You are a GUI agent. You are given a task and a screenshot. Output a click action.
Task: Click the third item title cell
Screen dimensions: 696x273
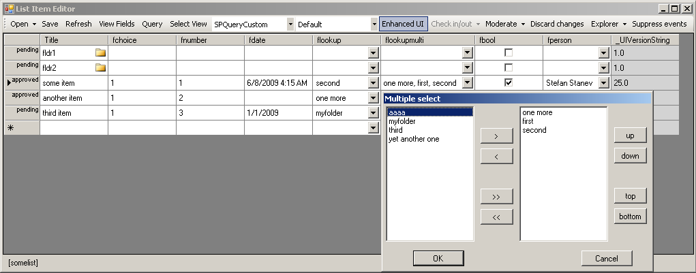pos(74,113)
